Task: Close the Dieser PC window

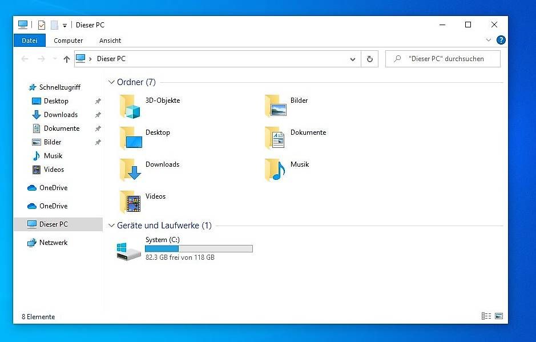Action: (494, 25)
